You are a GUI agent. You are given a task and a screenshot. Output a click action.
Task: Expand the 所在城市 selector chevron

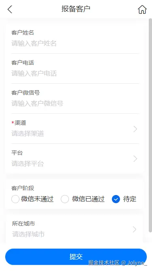(135, 229)
